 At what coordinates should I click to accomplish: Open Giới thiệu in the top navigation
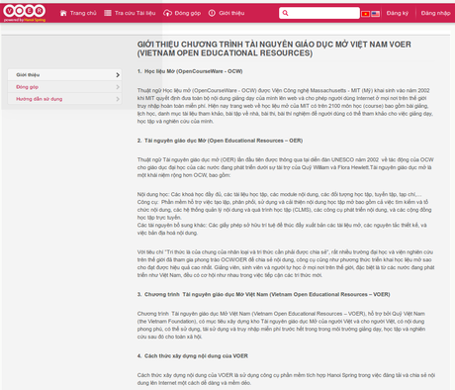pyautogui.click(x=231, y=13)
